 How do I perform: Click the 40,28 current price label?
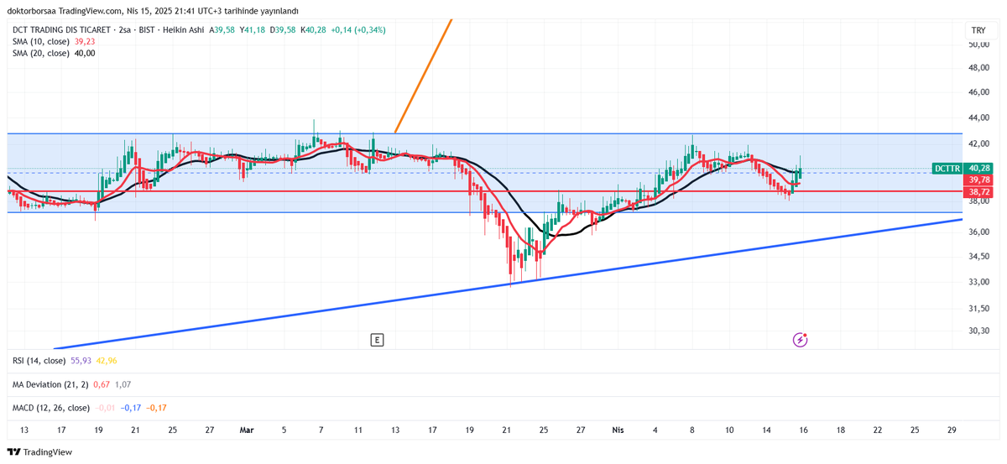(x=979, y=169)
